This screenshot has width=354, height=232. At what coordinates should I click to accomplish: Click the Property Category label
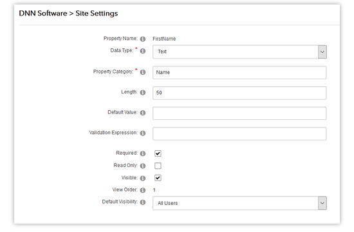tap(113, 72)
